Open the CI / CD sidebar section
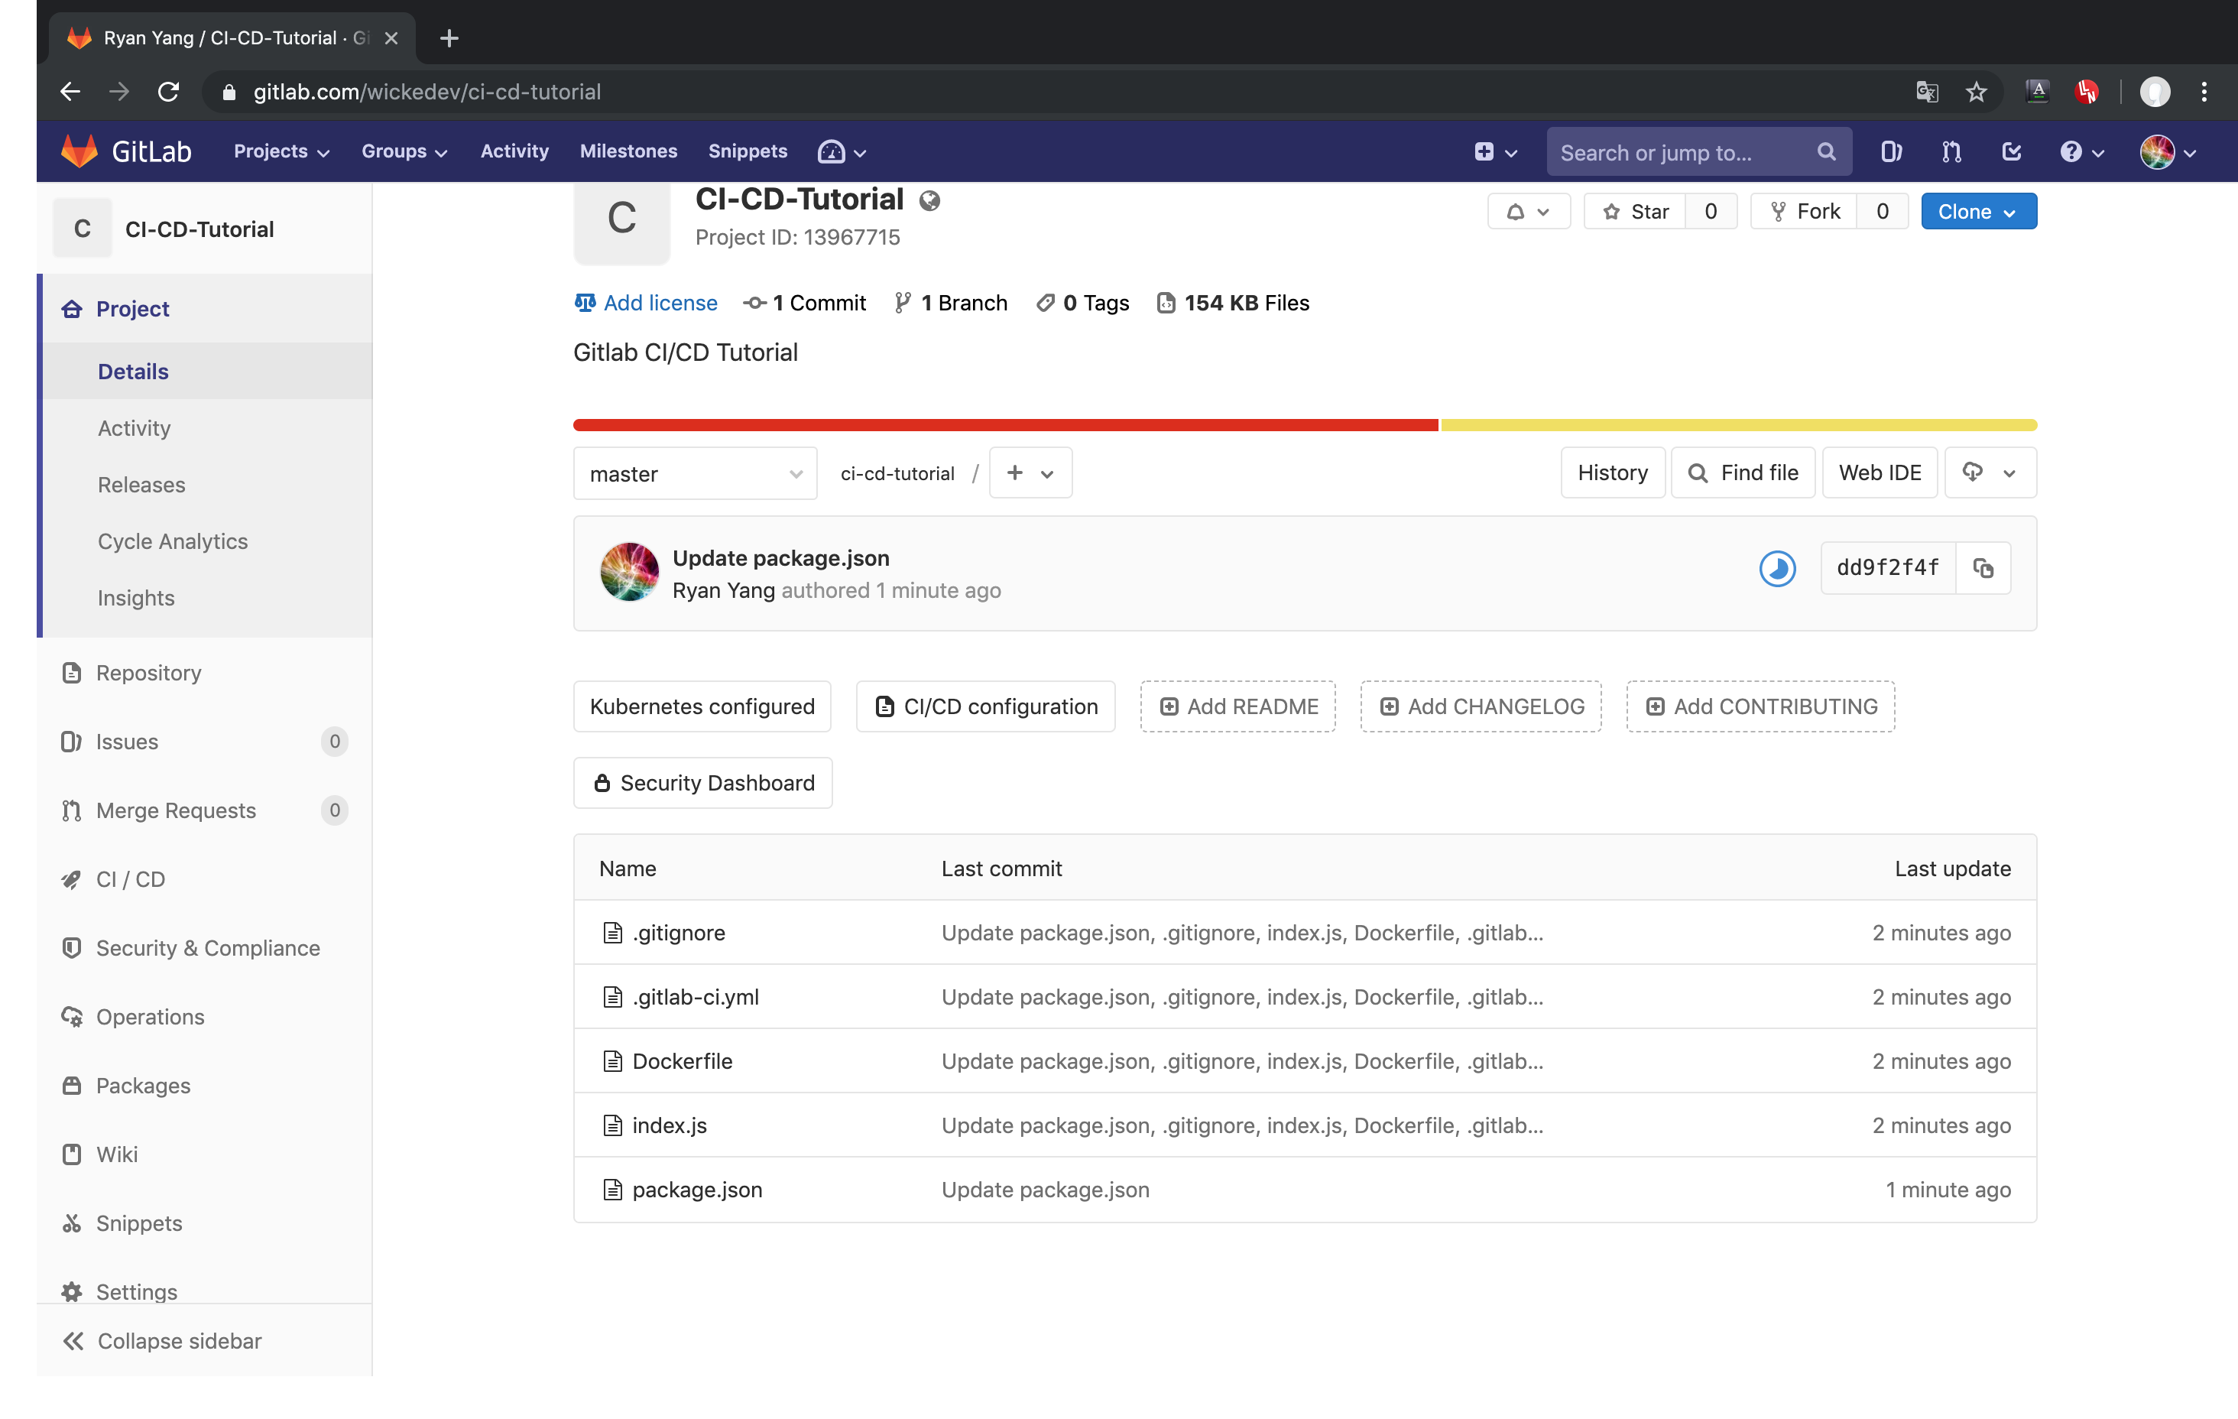Screen dimensions: 2238x1419 130,878
